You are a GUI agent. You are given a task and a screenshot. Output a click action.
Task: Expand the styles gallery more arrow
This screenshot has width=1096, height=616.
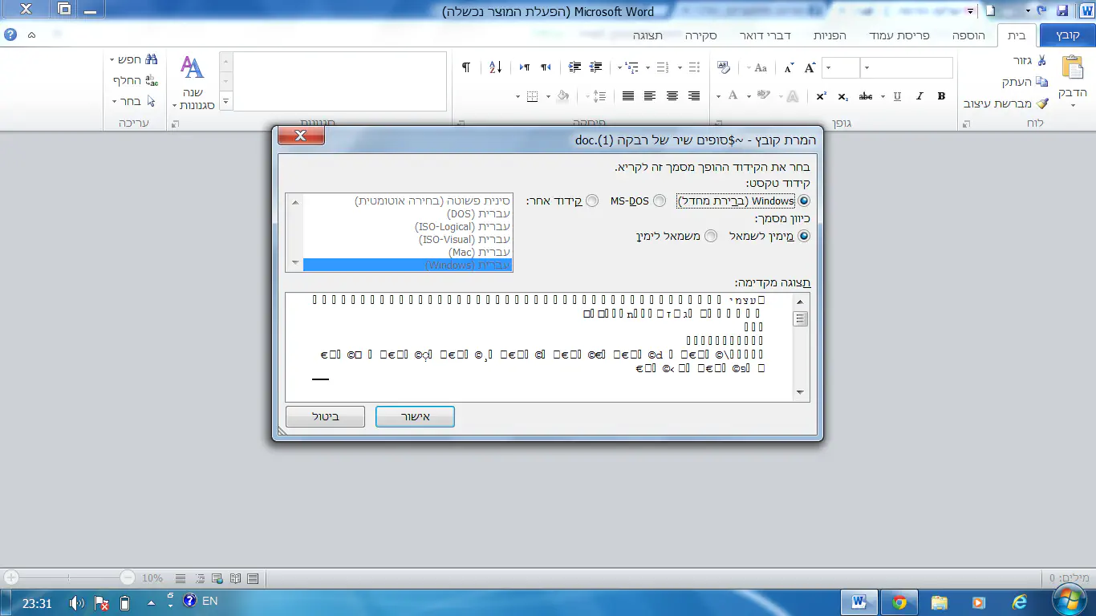click(x=225, y=102)
